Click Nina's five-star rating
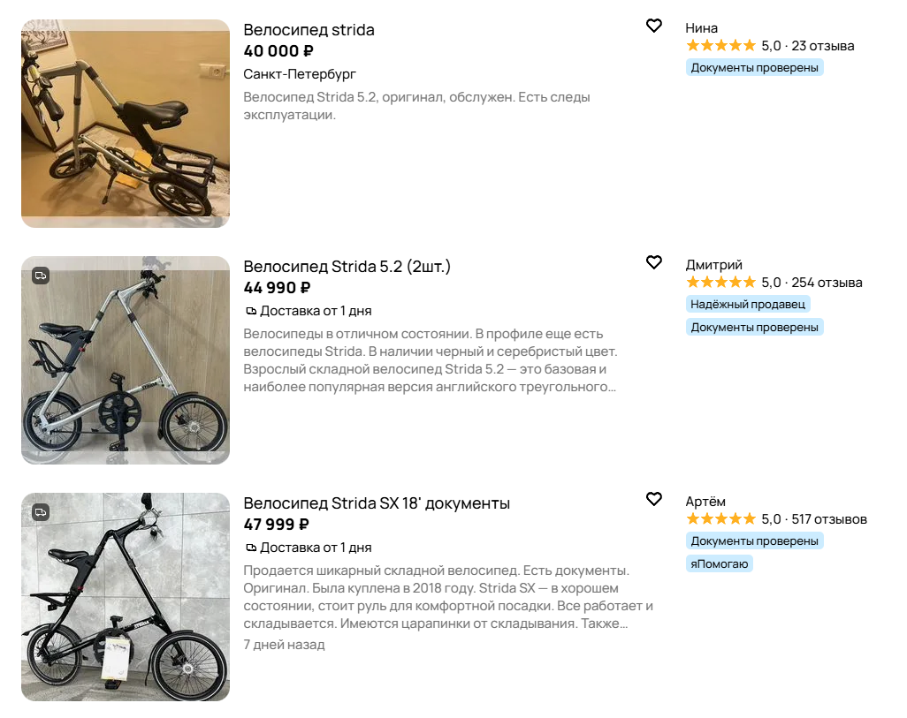This screenshot has width=907, height=718. tap(720, 46)
